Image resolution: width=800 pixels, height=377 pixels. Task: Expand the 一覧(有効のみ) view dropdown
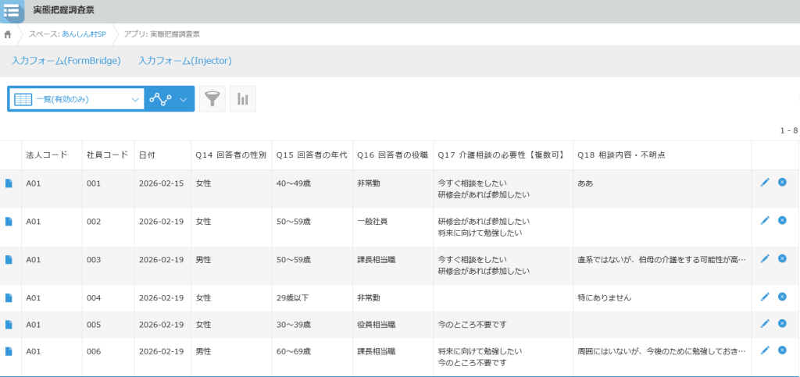coord(134,99)
